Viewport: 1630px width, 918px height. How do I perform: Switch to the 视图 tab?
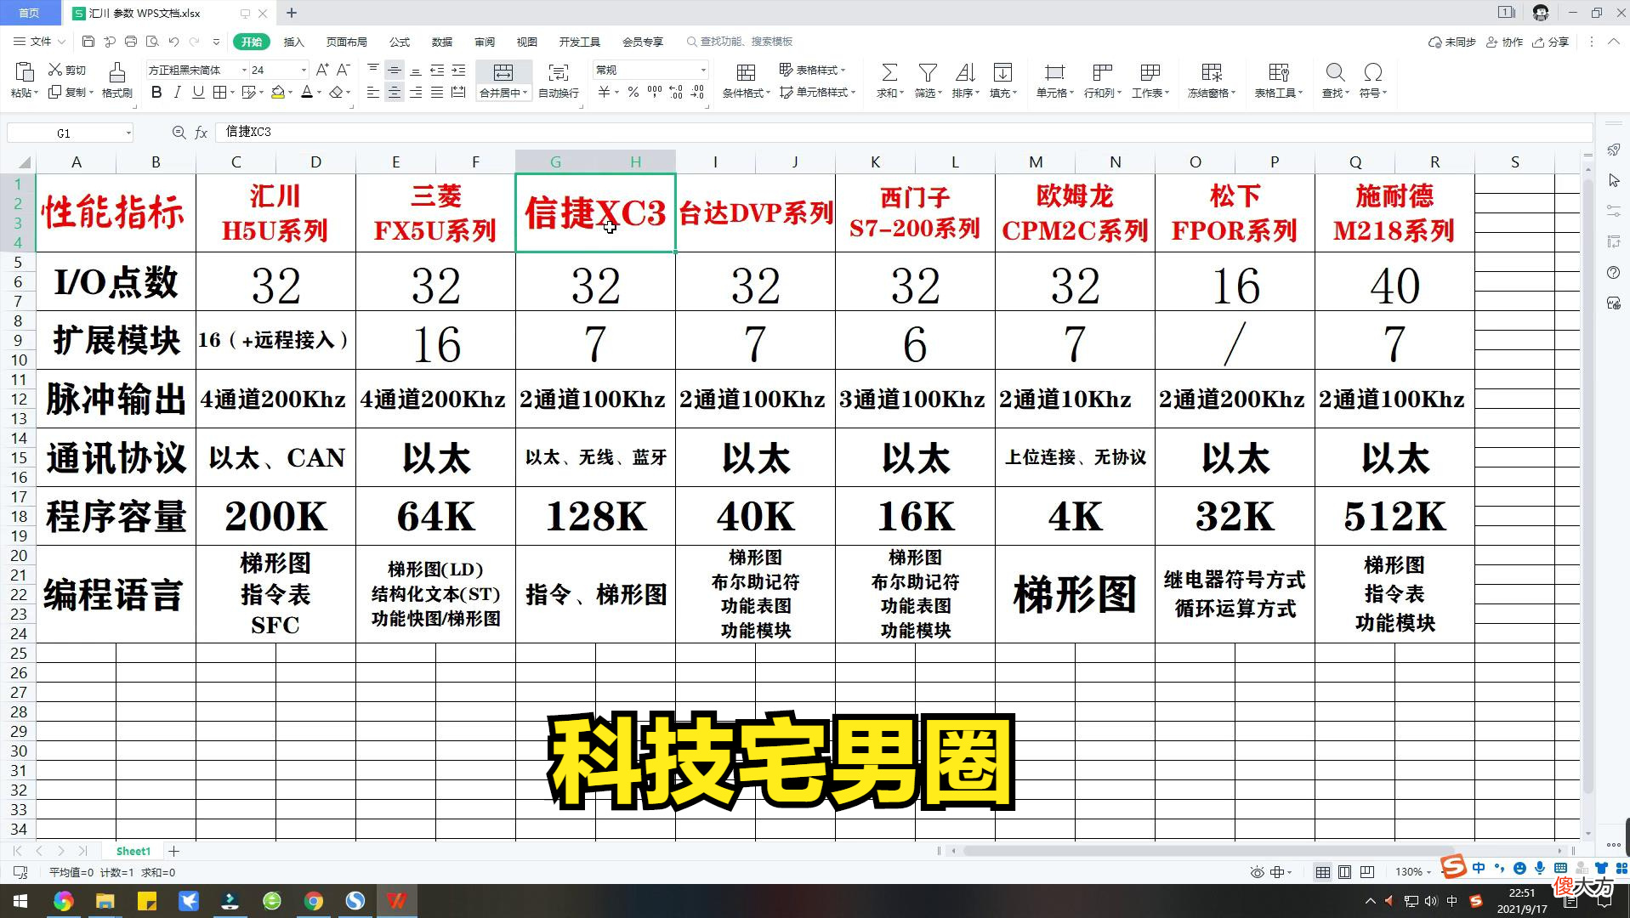click(527, 42)
